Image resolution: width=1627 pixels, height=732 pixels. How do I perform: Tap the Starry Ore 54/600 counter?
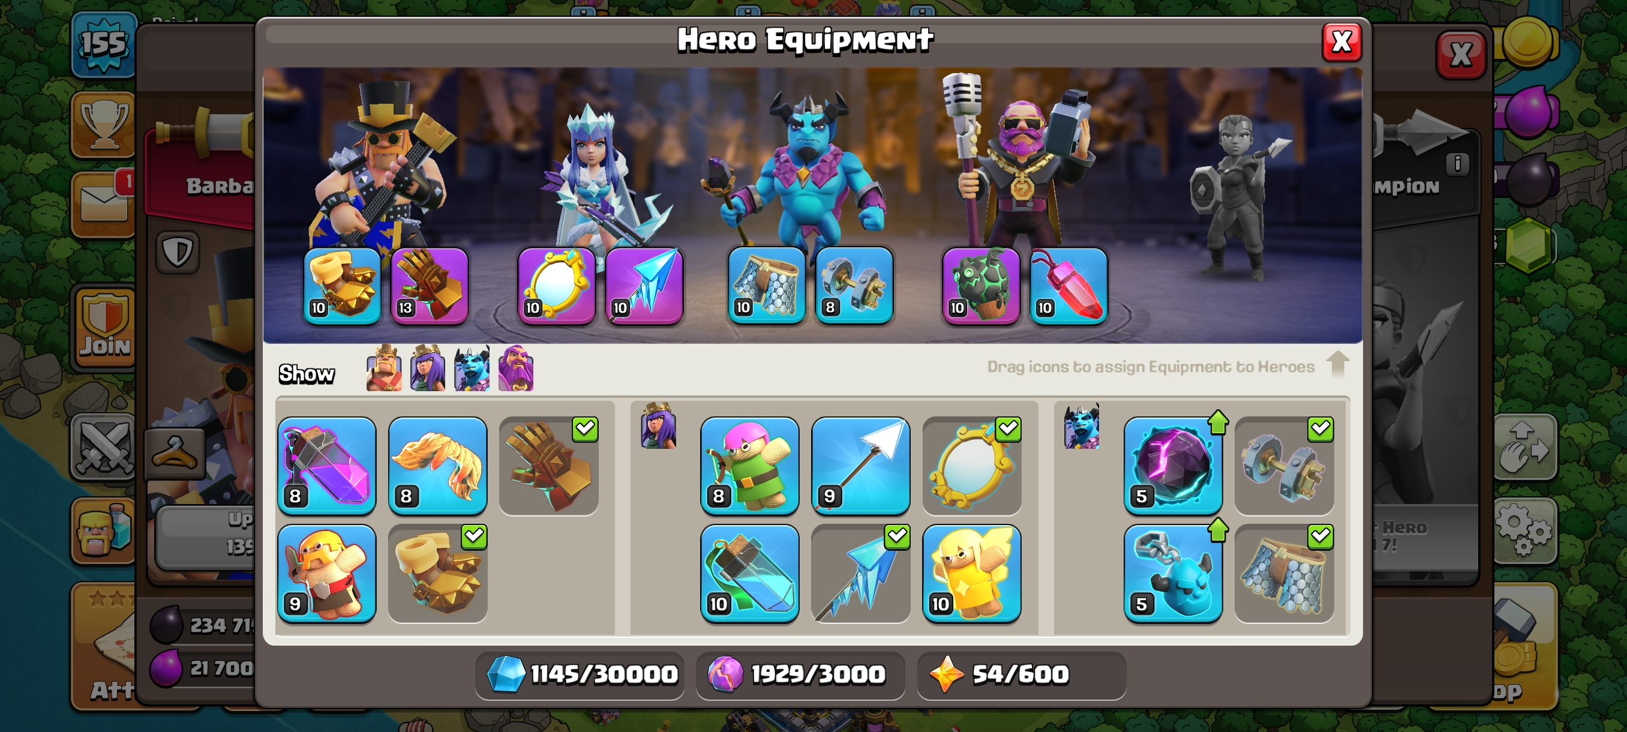[1020, 674]
